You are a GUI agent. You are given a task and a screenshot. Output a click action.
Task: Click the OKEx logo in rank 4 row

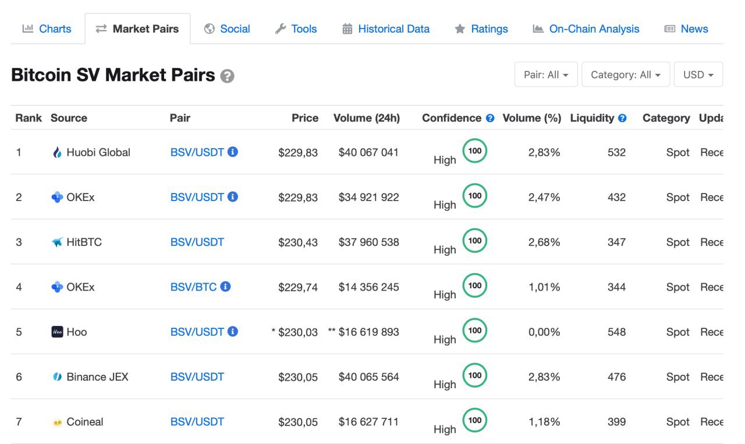(57, 287)
